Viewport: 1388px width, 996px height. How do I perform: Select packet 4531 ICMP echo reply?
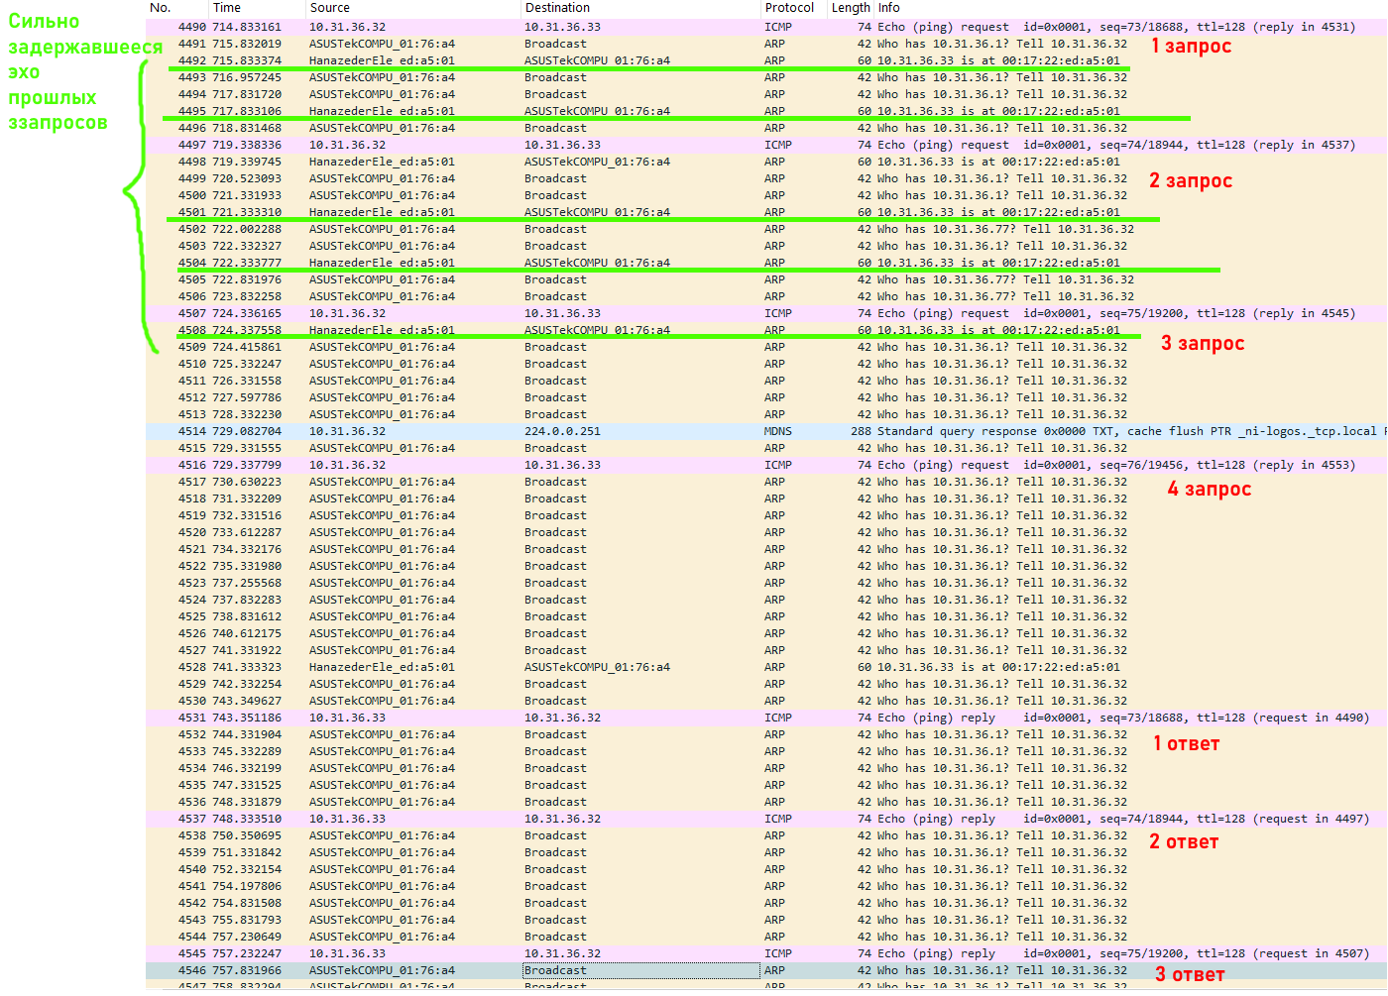[595, 718]
